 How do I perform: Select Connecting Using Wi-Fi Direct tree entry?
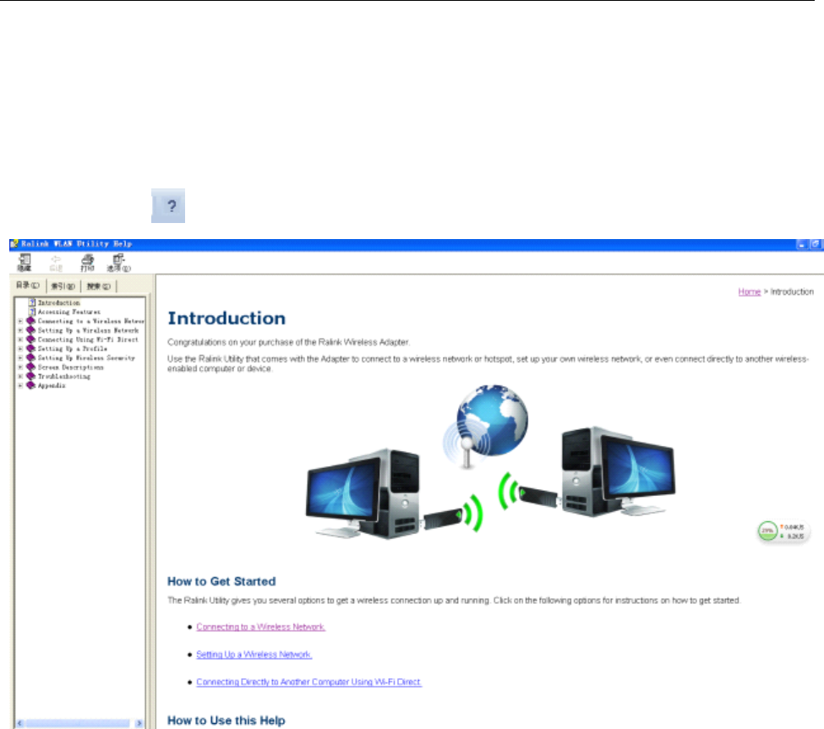[x=88, y=340]
